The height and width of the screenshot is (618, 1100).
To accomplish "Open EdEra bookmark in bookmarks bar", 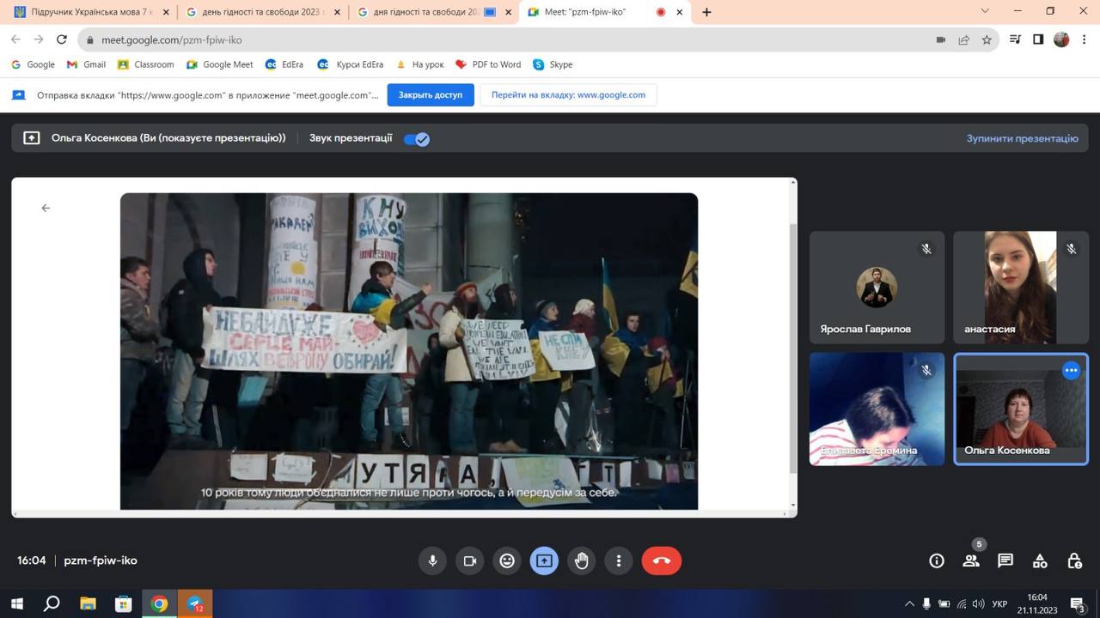I will coord(284,64).
